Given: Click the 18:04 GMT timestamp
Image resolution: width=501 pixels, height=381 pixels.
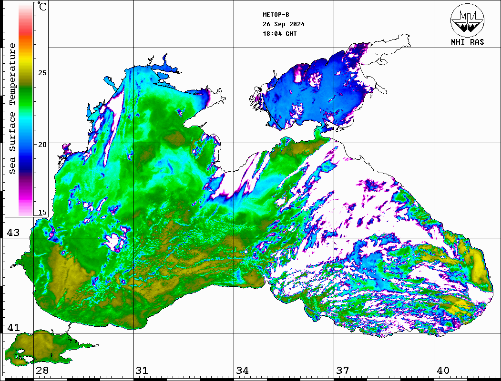Looking at the screenshot, I should pyautogui.click(x=279, y=34).
